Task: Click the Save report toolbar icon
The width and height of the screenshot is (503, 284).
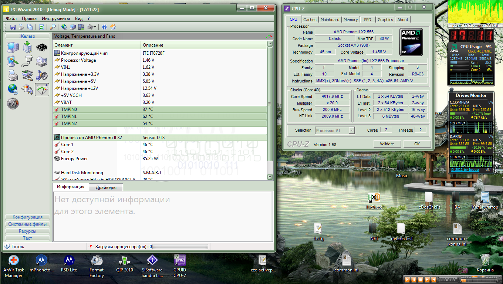Action: [13, 27]
